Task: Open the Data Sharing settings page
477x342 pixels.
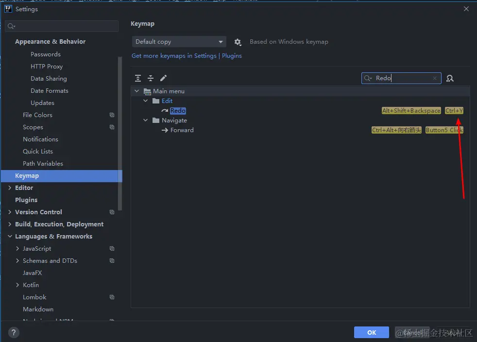Action: pyautogui.click(x=49, y=79)
